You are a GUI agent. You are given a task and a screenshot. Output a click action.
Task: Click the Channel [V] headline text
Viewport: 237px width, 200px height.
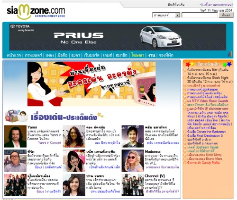(155, 176)
